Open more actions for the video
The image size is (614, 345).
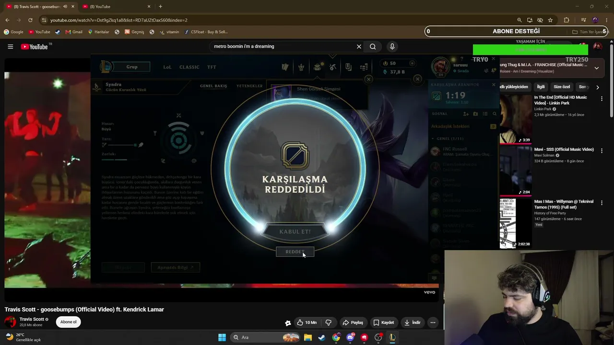pyautogui.click(x=433, y=322)
